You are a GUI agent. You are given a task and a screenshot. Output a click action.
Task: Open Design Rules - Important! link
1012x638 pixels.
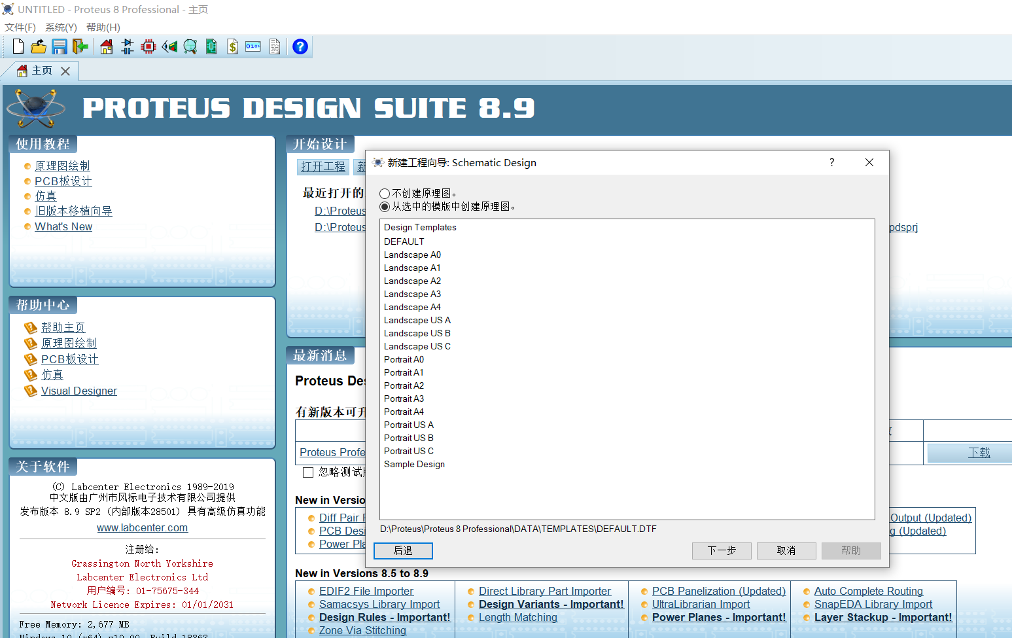coord(385,617)
